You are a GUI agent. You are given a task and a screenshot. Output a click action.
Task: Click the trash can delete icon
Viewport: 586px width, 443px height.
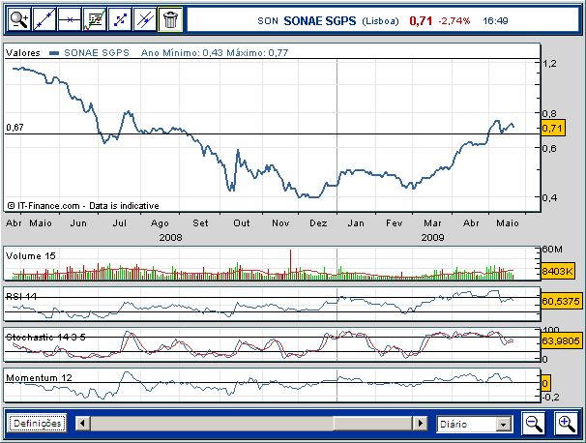(170, 19)
